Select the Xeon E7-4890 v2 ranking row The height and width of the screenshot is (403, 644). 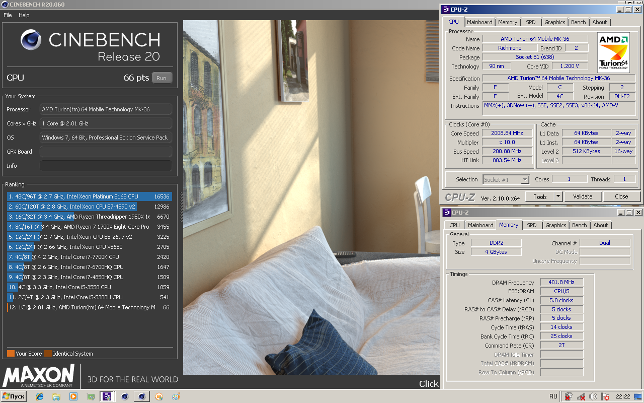pyautogui.click(x=89, y=207)
